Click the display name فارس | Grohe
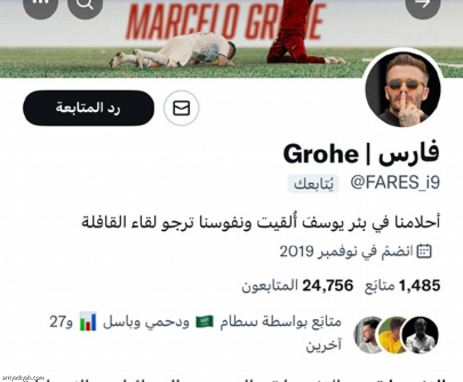Image resolution: width=463 pixels, height=382 pixels. click(x=361, y=154)
